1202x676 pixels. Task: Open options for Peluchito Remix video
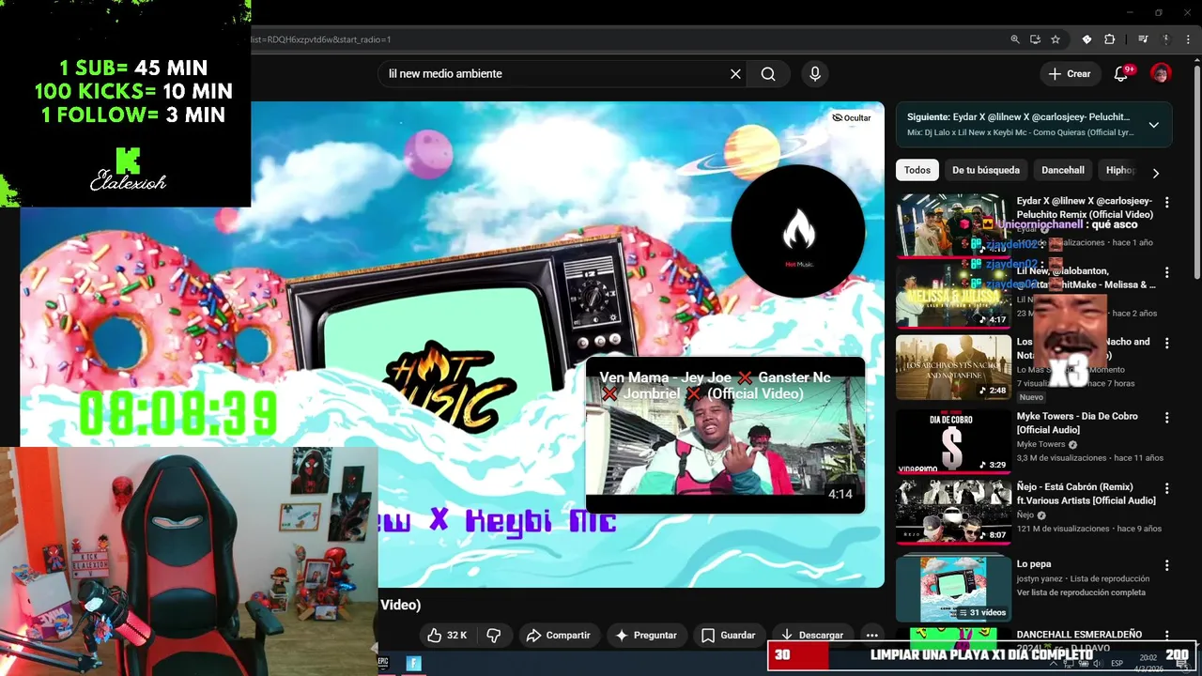1167,203
